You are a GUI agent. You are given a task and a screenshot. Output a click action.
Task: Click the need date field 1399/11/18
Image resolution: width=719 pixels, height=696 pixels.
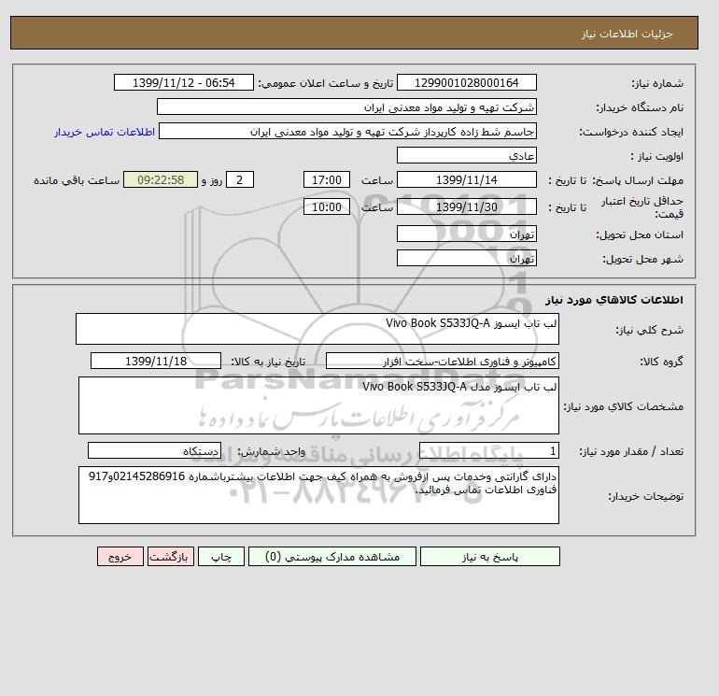(x=156, y=361)
